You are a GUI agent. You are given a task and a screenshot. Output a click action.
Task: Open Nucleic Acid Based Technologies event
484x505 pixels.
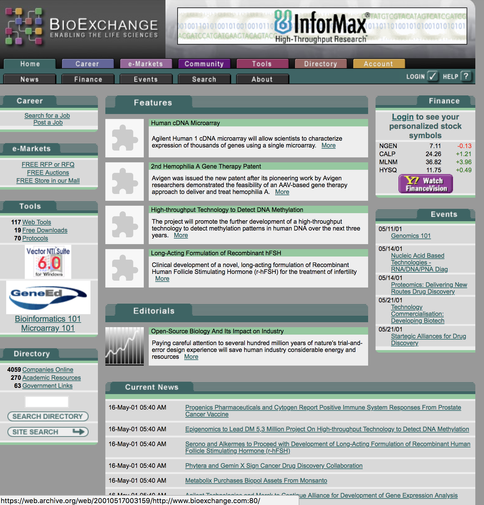click(x=419, y=262)
